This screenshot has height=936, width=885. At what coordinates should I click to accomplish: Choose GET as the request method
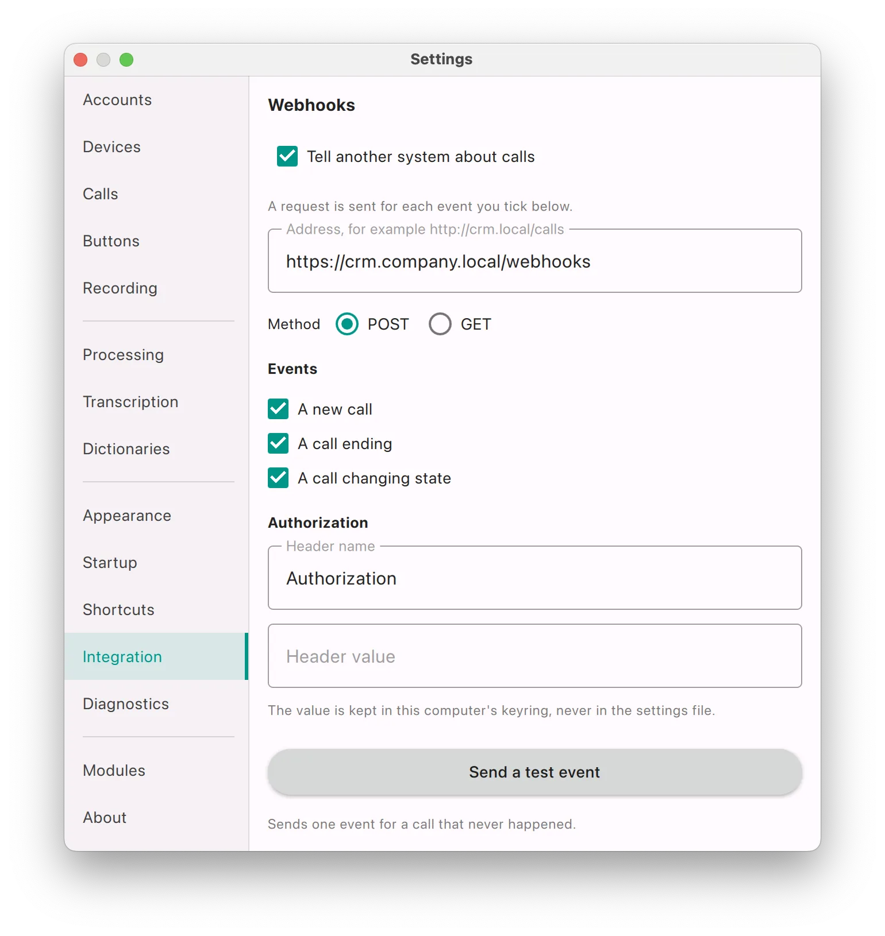pos(440,324)
